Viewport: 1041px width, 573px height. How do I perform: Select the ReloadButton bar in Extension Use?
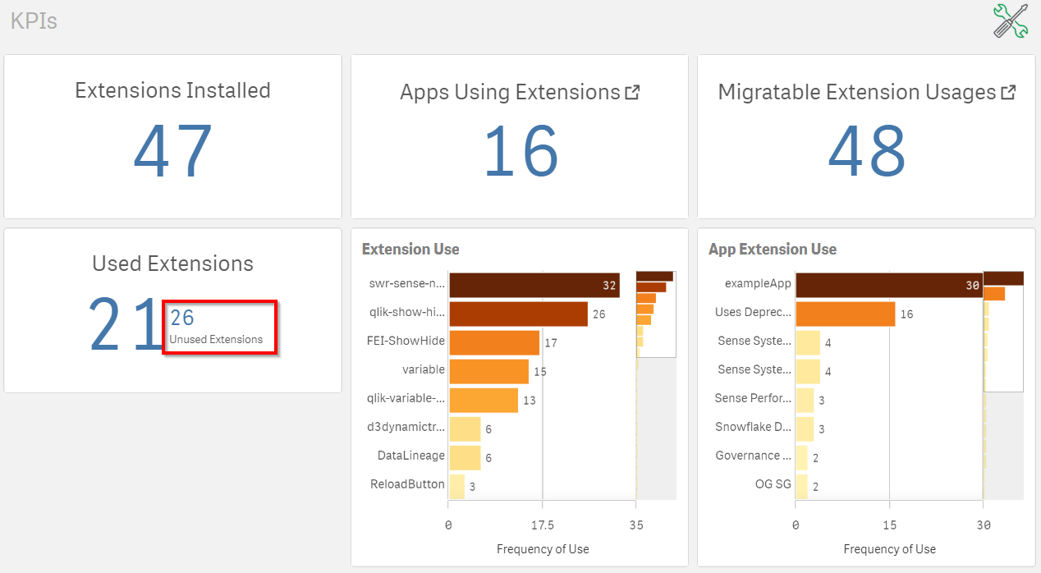click(x=456, y=486)
